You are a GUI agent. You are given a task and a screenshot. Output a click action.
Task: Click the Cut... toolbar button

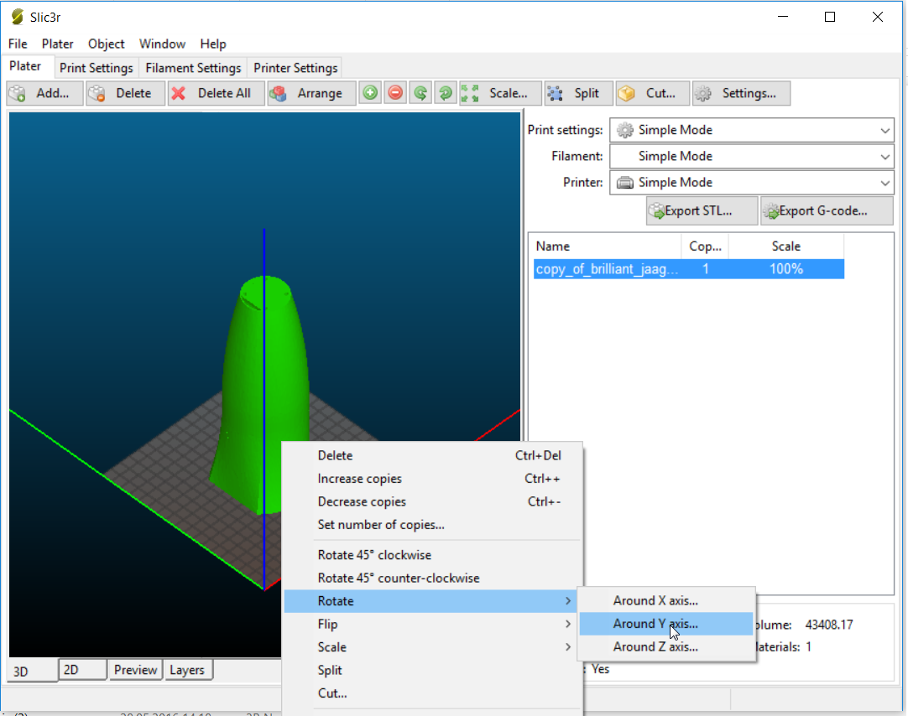pyautogui.click(x=653, y=93)
